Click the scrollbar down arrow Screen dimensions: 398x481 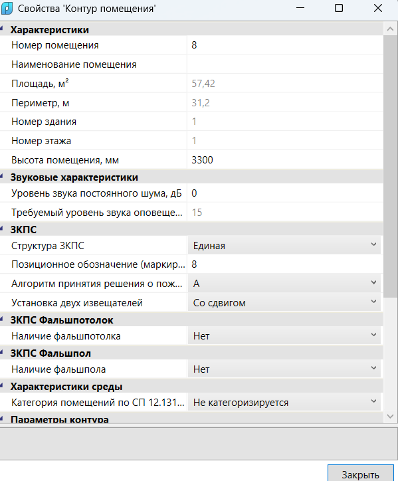coord(390,417)
